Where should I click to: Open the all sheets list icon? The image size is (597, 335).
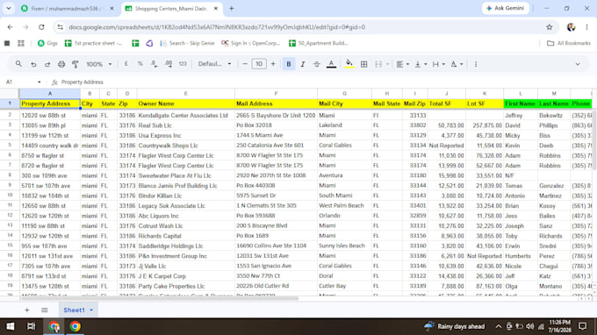click(x=45, y=310)
